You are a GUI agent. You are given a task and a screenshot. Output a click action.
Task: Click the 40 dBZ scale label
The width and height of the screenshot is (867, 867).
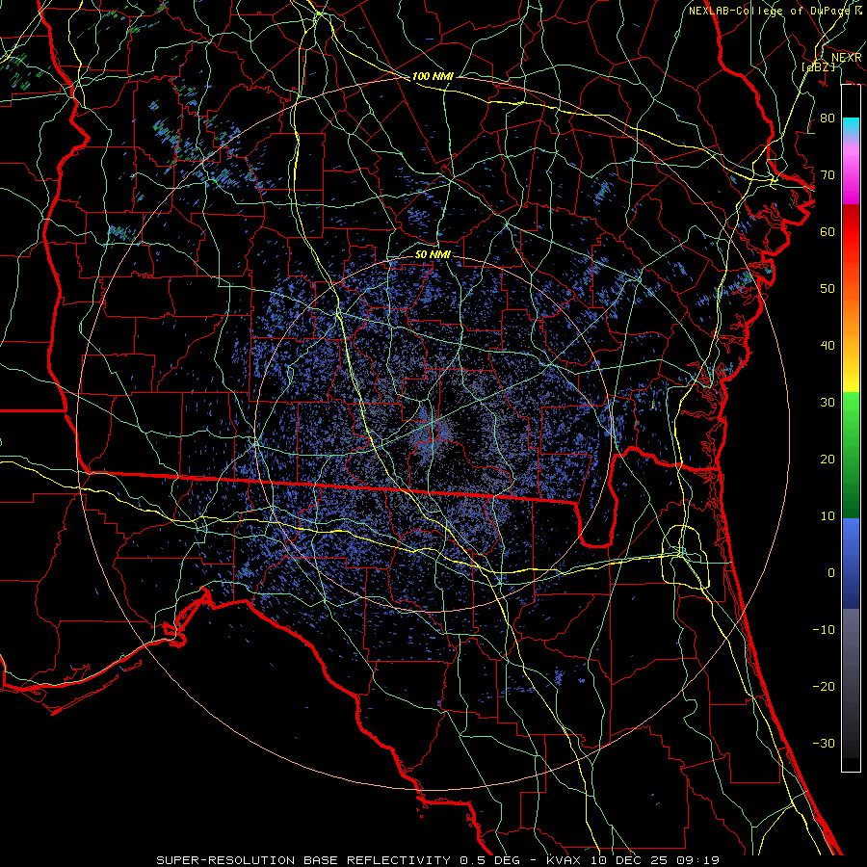[x=828, y=346]
